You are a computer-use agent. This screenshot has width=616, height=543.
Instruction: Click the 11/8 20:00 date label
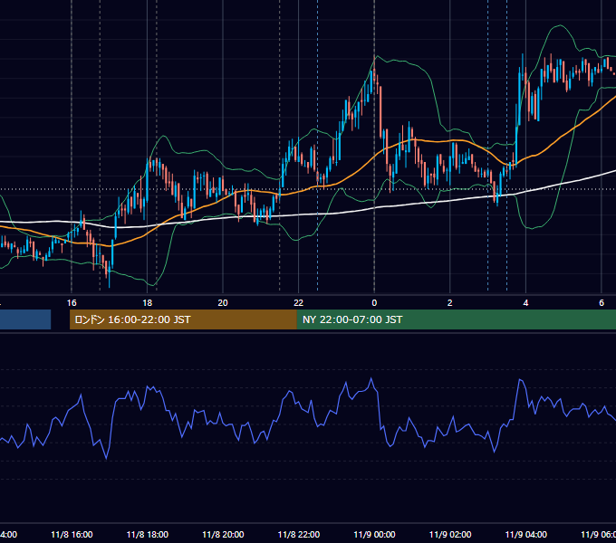[223, 535]
